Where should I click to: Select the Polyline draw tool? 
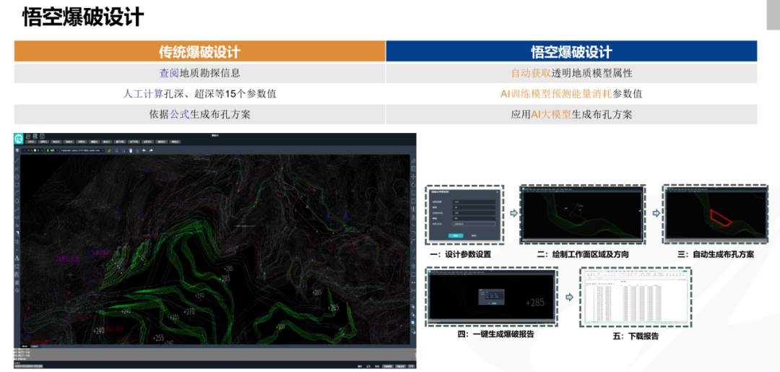point(17,168)
